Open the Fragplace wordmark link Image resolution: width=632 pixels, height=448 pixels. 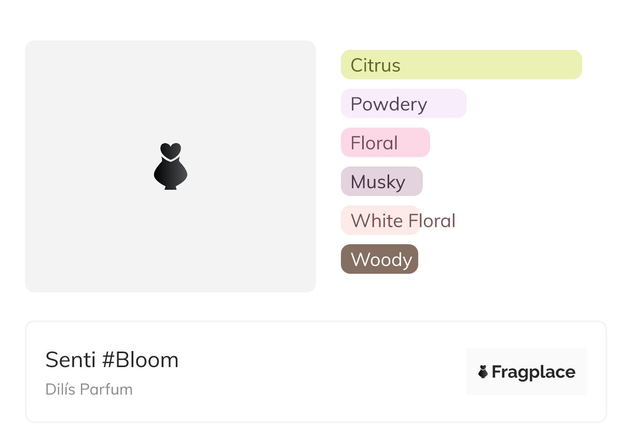coord(533,372)
